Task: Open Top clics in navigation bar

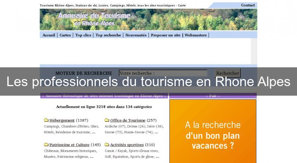Action: 83,35
